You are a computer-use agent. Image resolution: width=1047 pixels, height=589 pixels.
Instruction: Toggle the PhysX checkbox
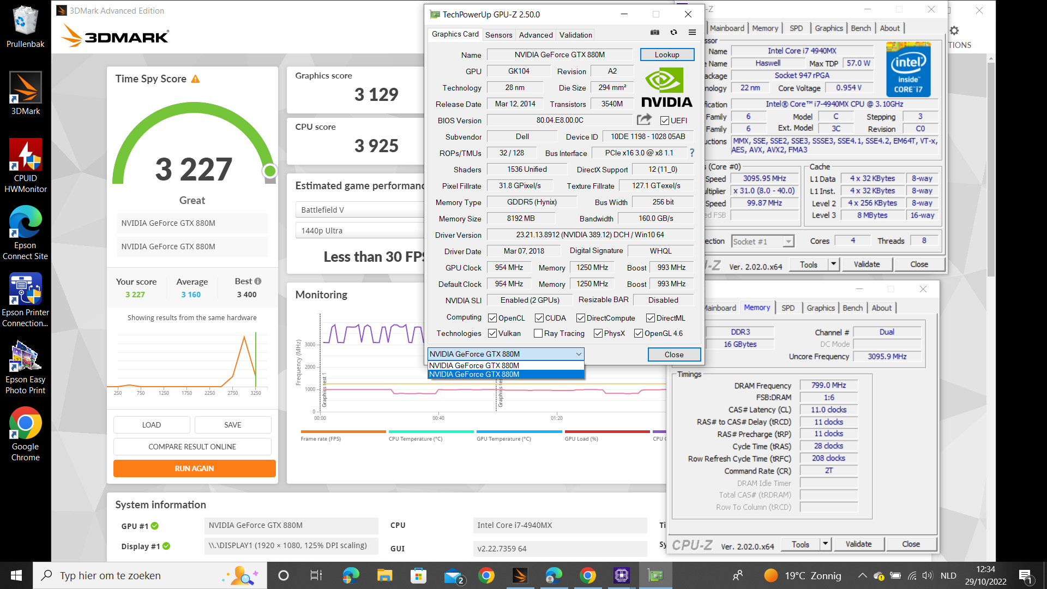(598, 333)
